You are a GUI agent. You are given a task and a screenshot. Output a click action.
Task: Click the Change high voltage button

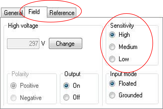tap(65, 44)
